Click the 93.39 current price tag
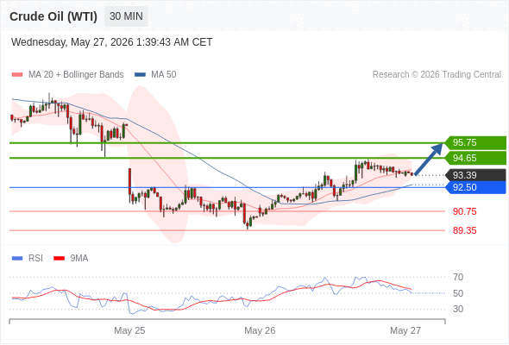 pos(475,175)
